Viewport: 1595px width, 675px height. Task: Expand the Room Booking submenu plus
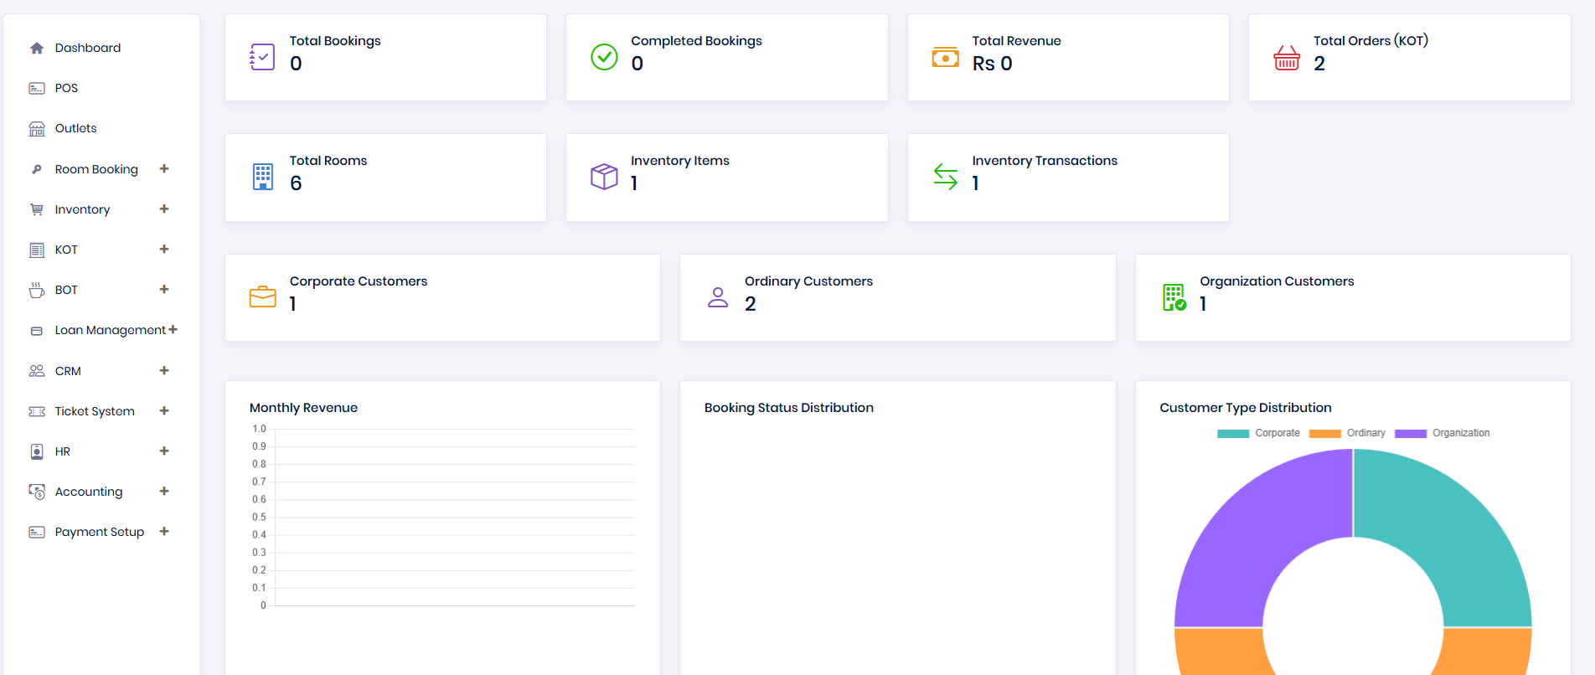click(x=164, y=168)
